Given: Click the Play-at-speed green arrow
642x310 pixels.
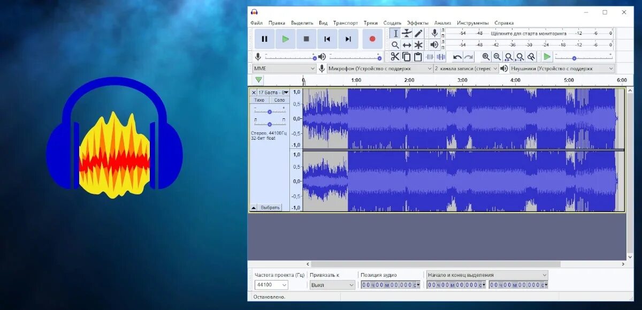Looking at the screenshot, I should pos(547,57).
